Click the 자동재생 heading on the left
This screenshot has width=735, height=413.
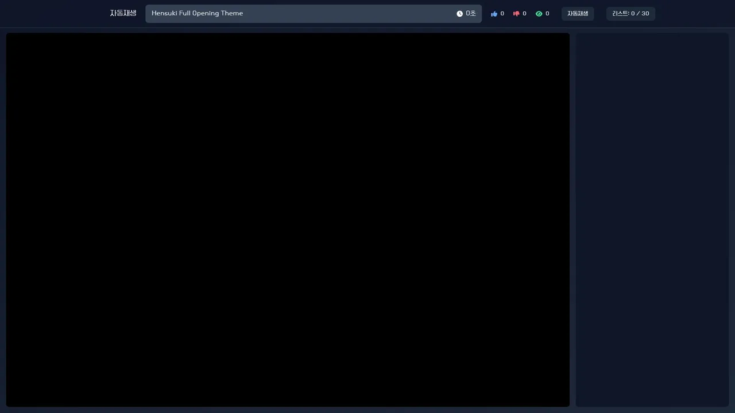click(123, 13)
